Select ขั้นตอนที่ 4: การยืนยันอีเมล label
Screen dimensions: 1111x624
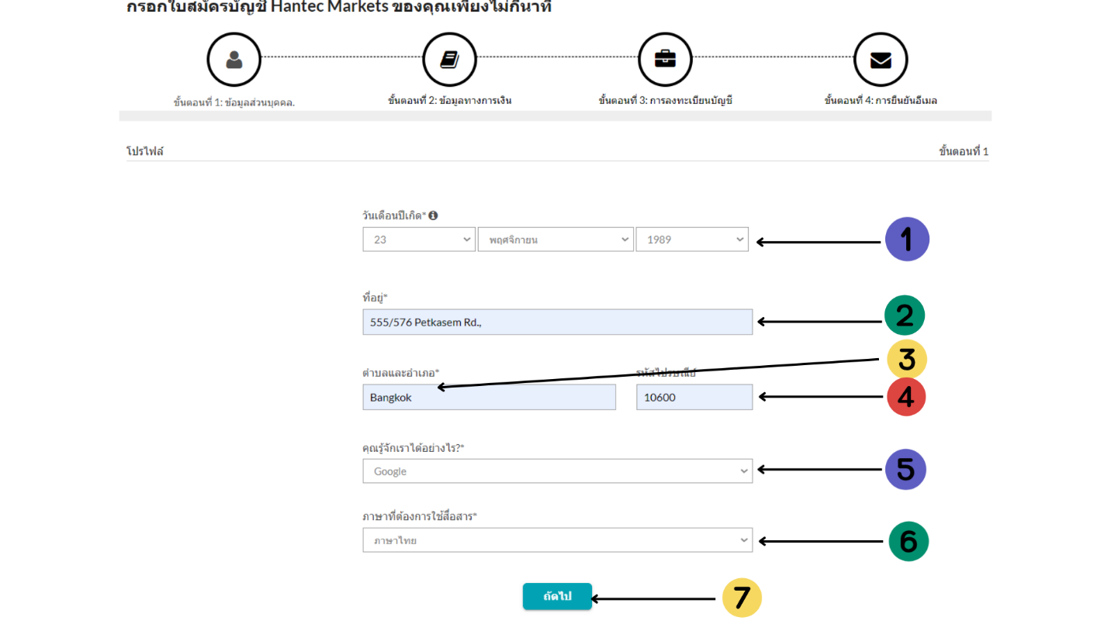(x=881, y=101)
